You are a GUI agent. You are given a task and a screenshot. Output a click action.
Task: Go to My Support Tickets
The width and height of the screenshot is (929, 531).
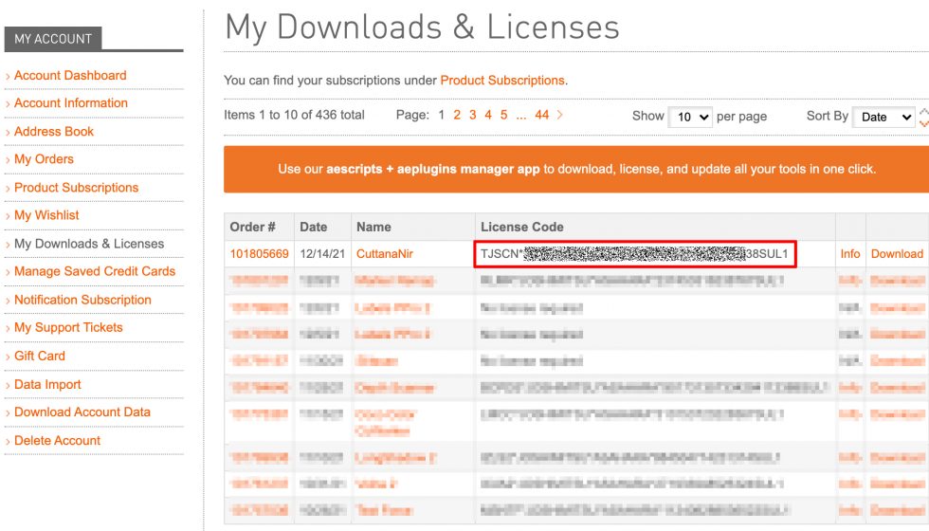pyautogui.click(x=68, y=328)
